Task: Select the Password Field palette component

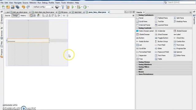Action: pyautogui.click(x=162, y=52)
